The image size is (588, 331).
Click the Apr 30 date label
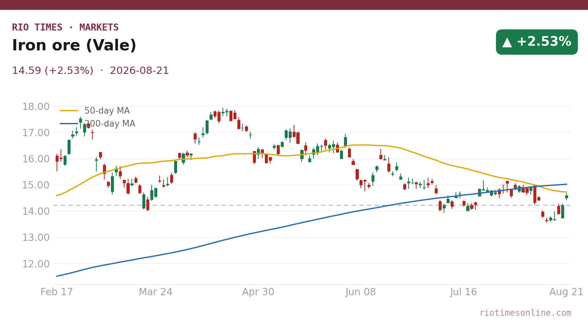pos(258,292)
